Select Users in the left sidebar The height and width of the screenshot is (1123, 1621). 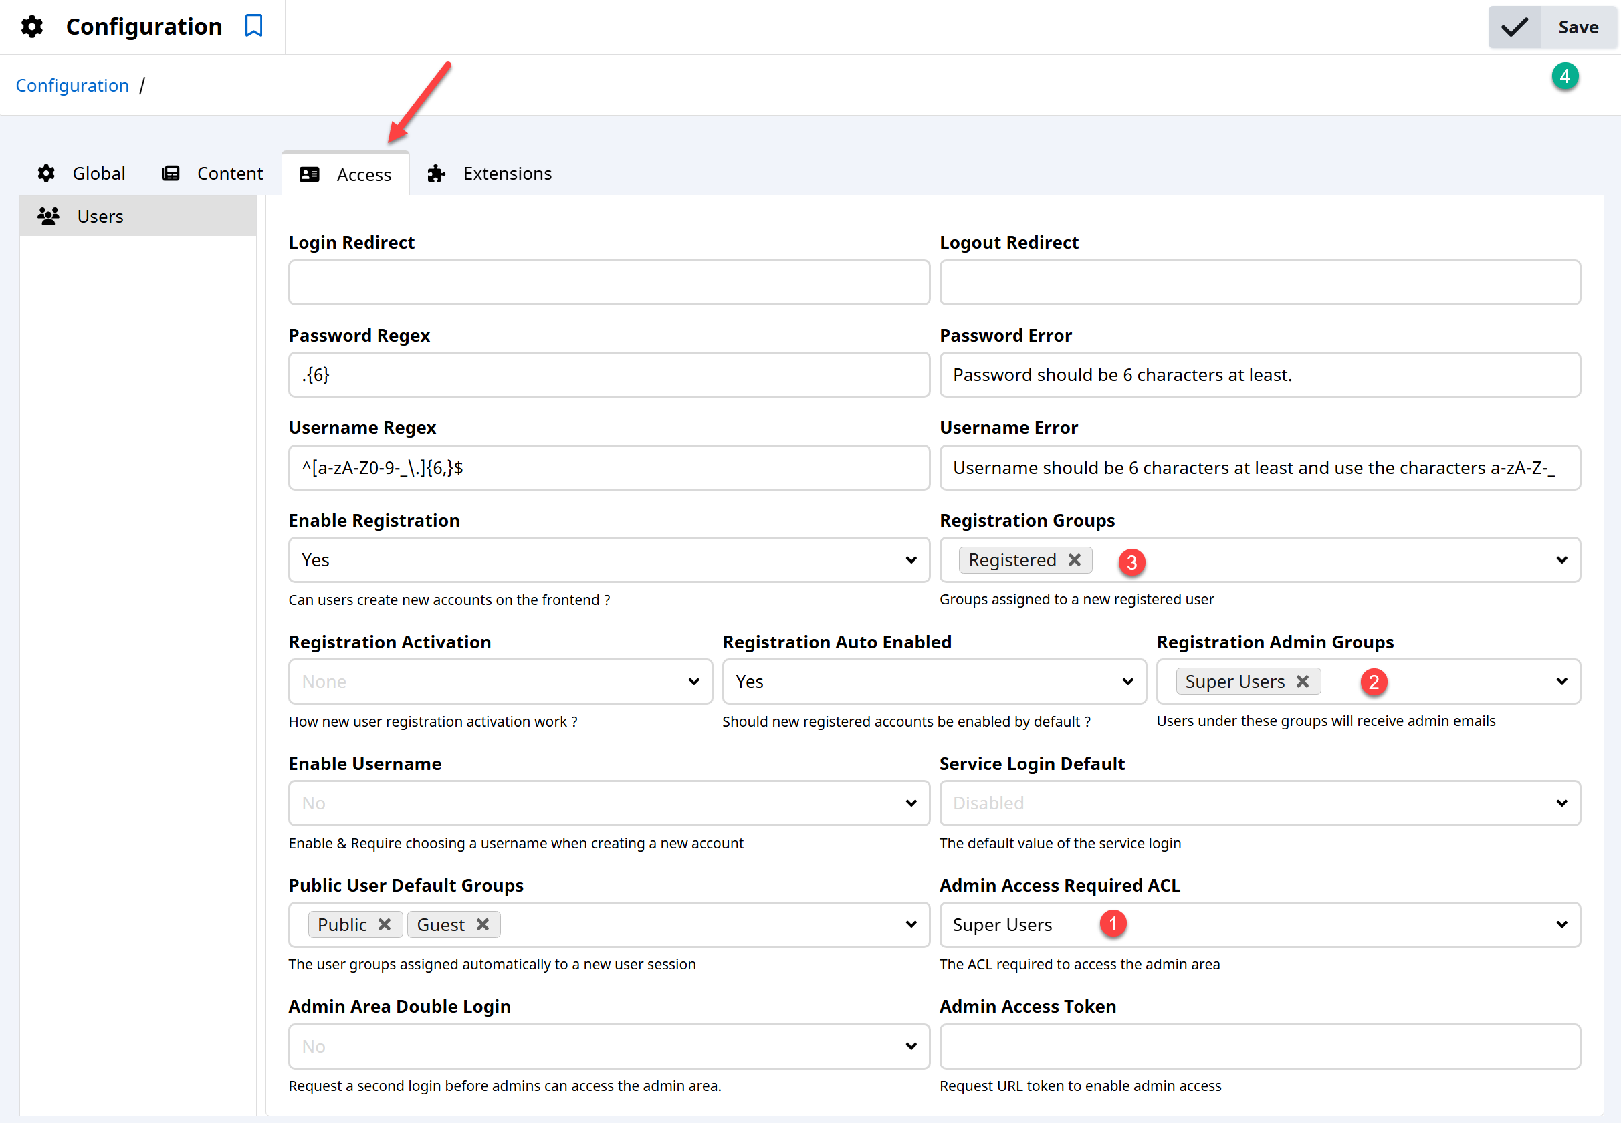(x=138, y=216)
